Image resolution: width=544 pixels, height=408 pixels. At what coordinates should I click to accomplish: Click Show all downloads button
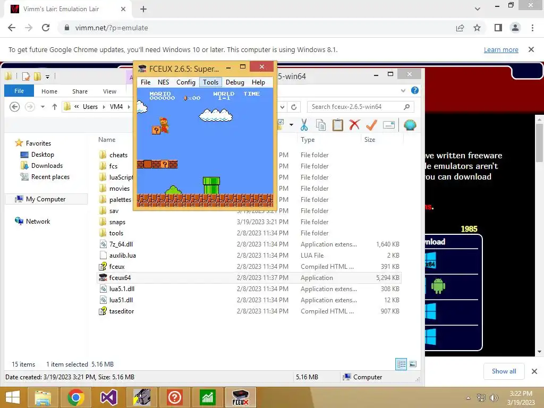point(504,371)
